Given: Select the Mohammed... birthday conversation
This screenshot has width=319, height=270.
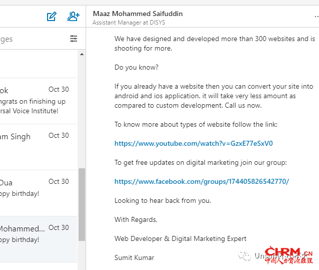Looking at the screenshot, I should 39,239.
